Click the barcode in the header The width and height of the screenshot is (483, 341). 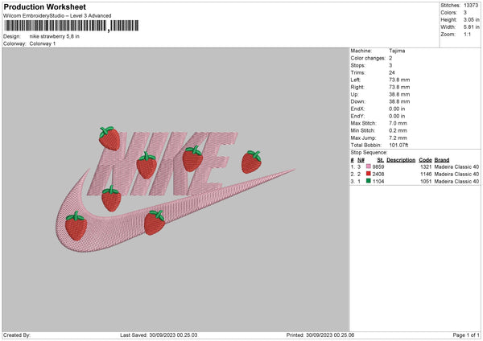click(71, 26)
